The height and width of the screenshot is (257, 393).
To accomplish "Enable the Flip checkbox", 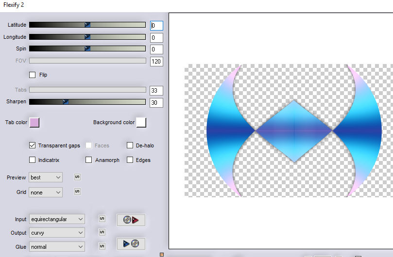I will (x=33, y=75).
